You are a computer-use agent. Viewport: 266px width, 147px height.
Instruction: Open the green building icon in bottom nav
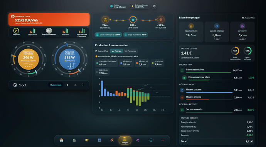click(74, 140)
